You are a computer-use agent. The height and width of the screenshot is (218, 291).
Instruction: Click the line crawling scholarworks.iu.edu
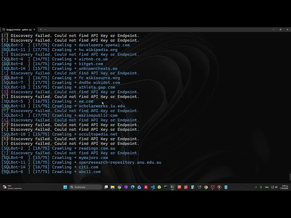(63, 106)
